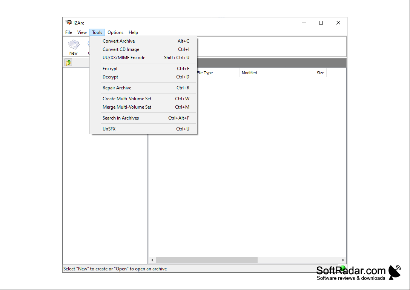
Task: Select the Decrypt menu entry
Action: [x=144, y=77]
